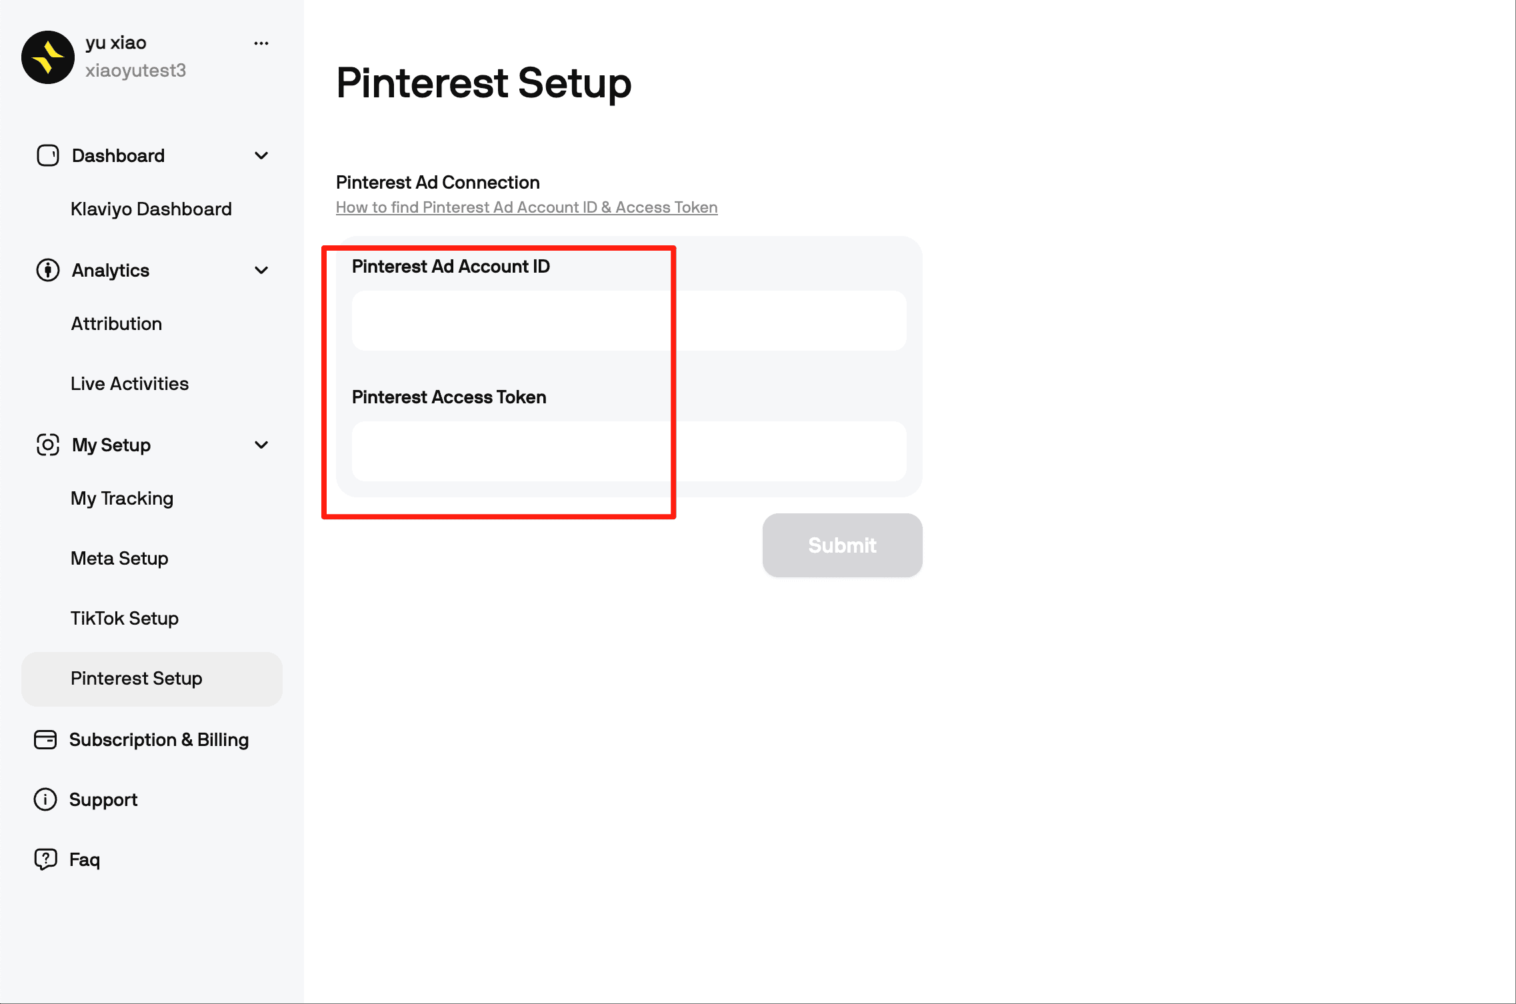The image size is (1516, 1004).
Task: Open the Pinterest Access Token help link
Action: pos(526,207)
